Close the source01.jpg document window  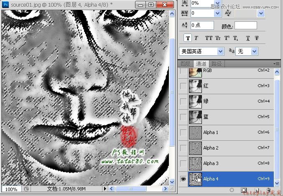165,5
